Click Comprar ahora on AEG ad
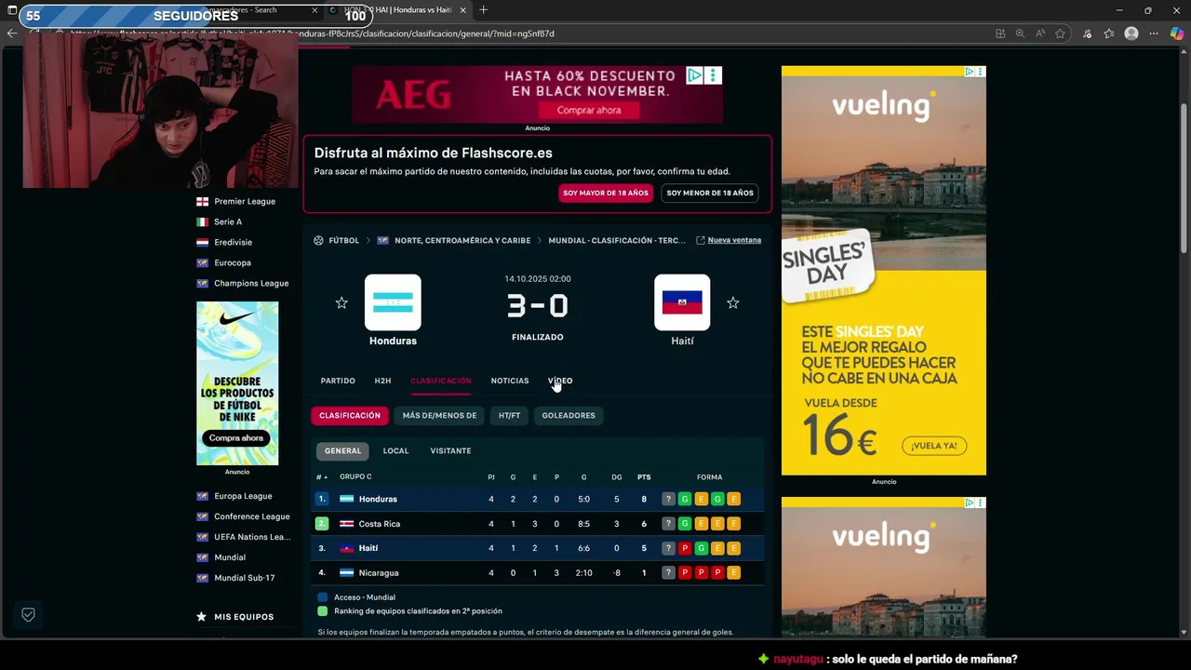The image size is (1191, 670). click(x=589, y=110)
